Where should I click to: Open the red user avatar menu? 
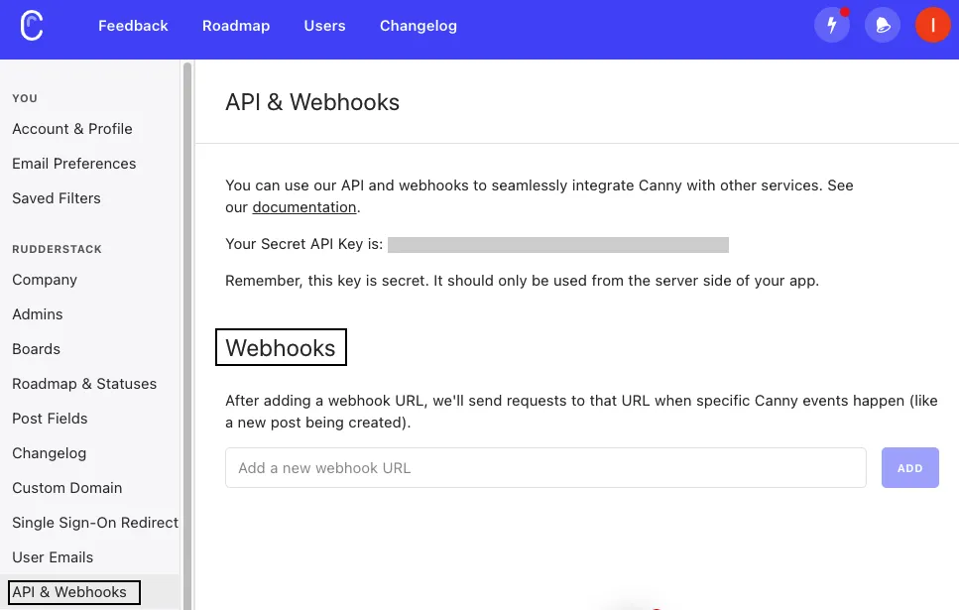[932, 25]
